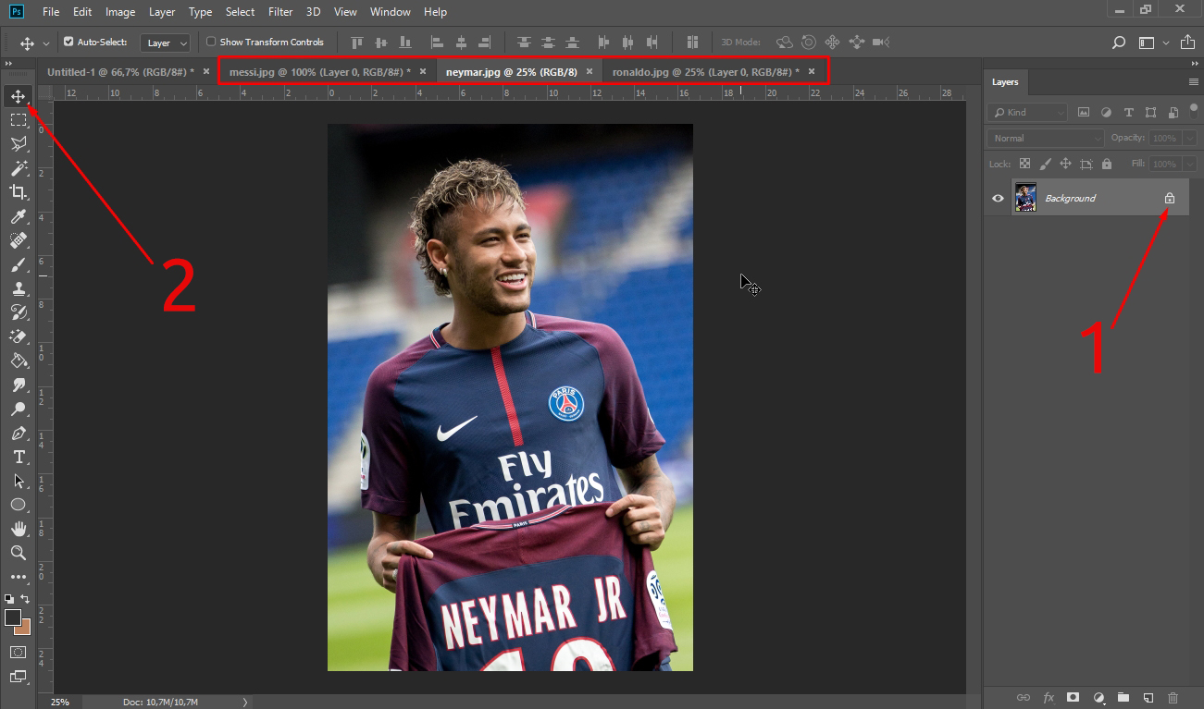Select the Crop tool
This screenshot has height=709, width=1204.
coord(18,192)
